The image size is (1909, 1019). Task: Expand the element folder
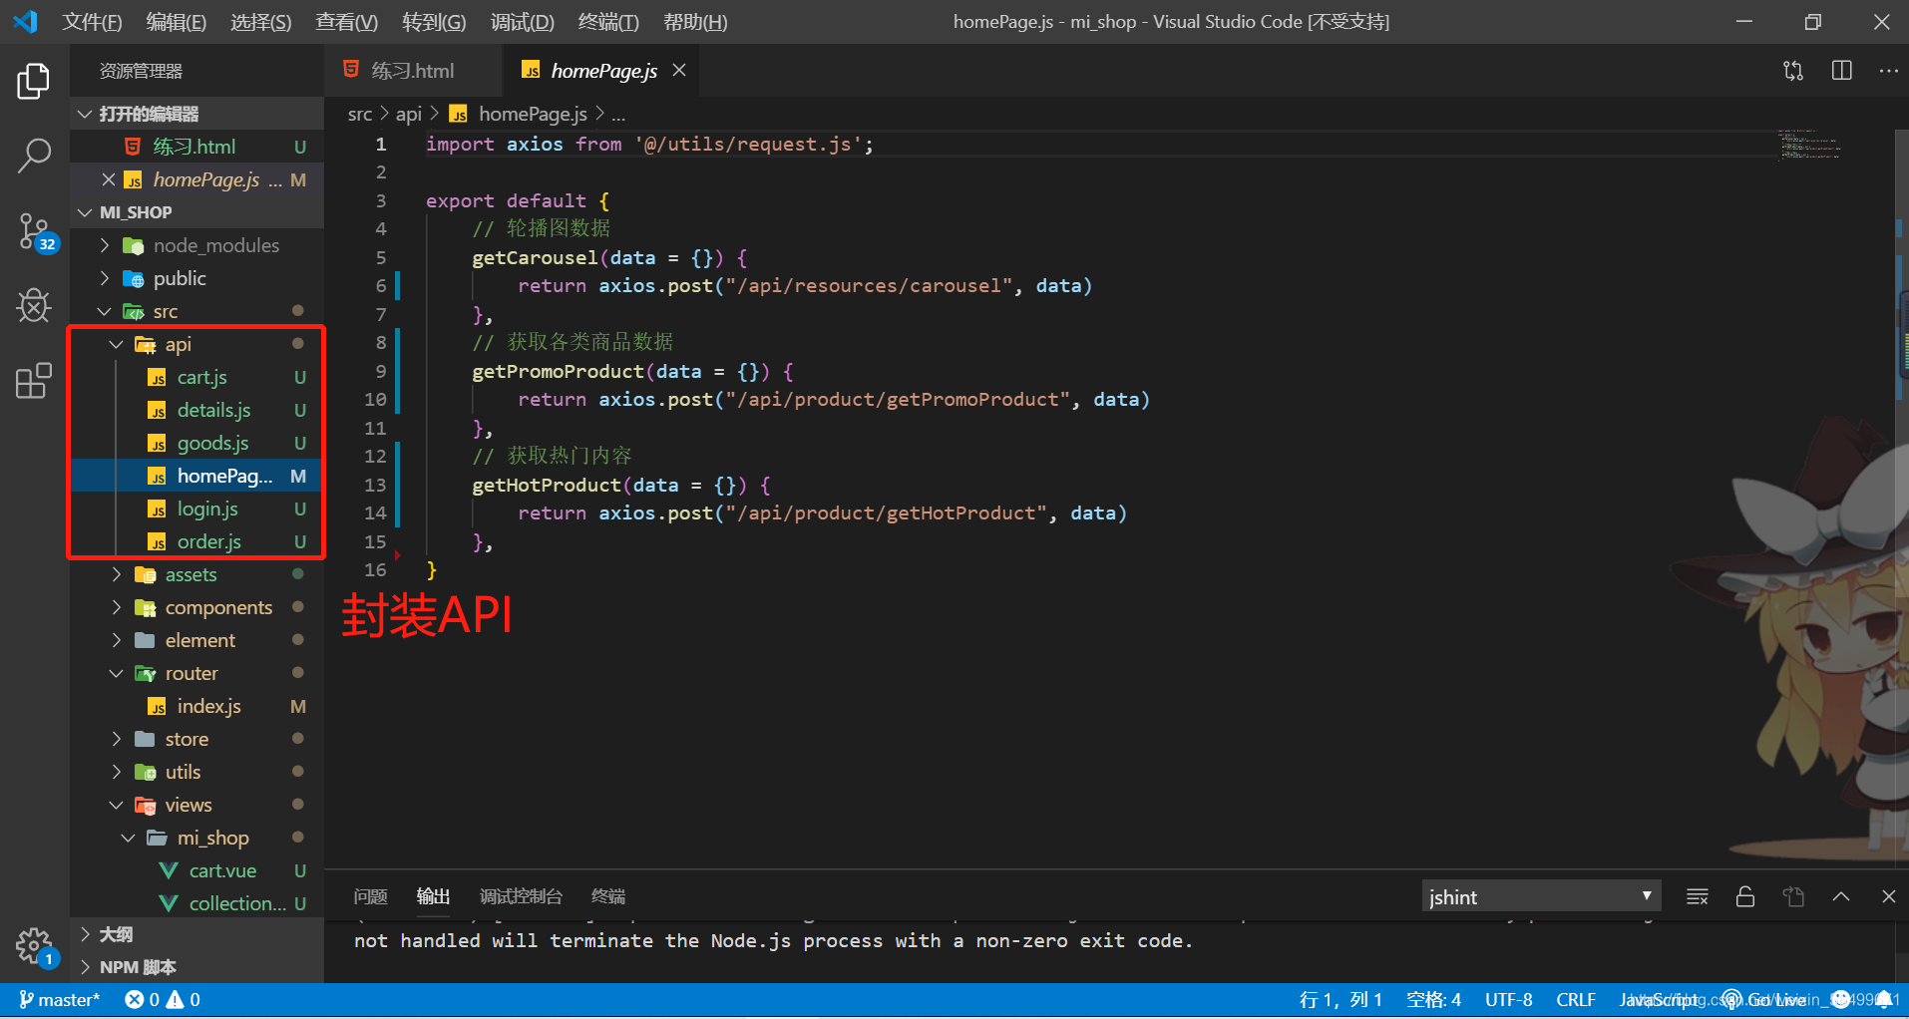pyautogui.click(x=197, y=640)
